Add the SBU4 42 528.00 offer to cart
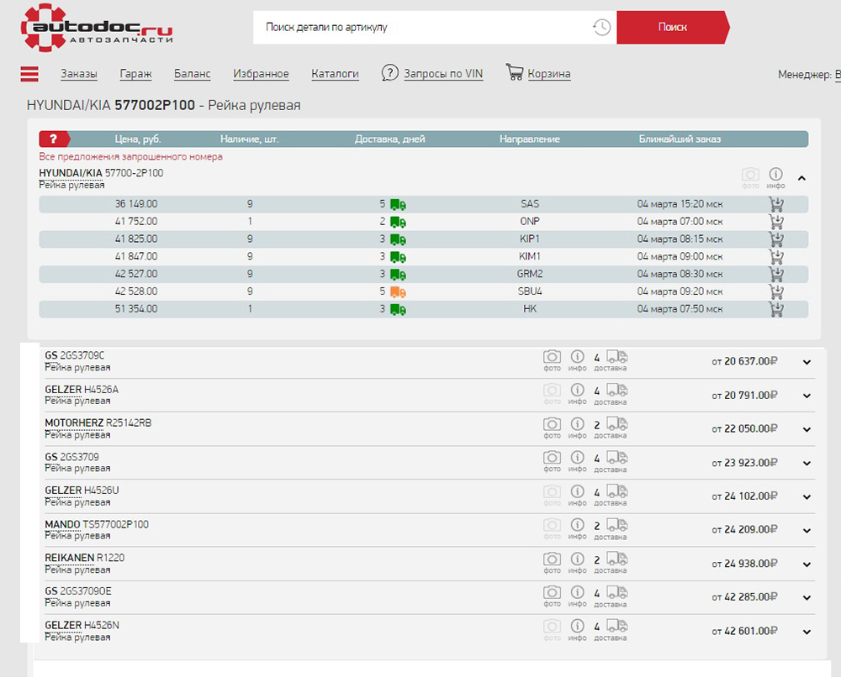The height and width of the screenshot is (677, 841). (x=775, y=291)
